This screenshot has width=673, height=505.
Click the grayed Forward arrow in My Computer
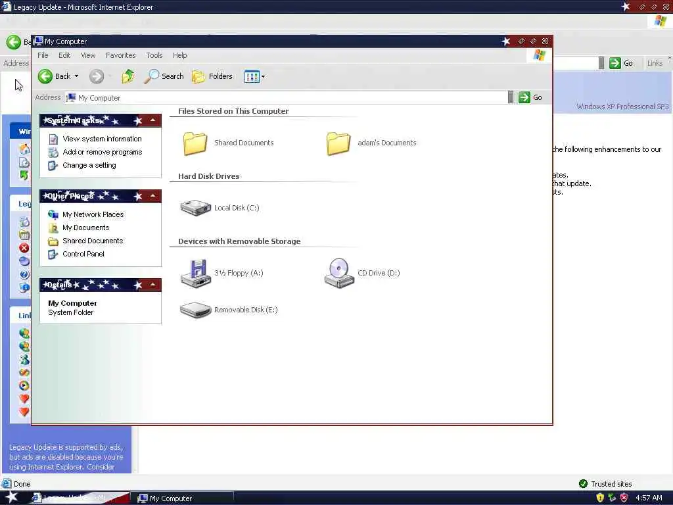pyautogui.click(x=97, y=76)
